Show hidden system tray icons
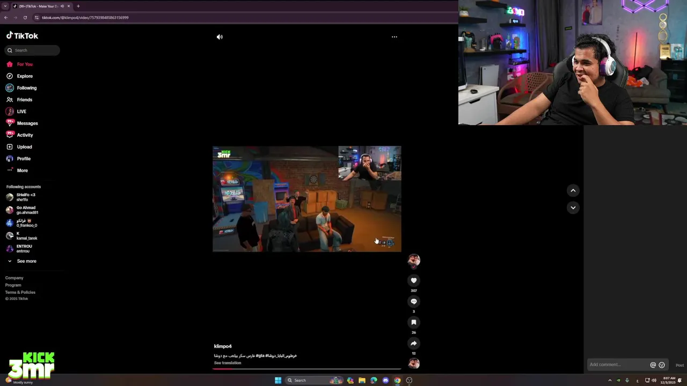Viewport: 687px width, 386px height. click(x=610, y=380)
